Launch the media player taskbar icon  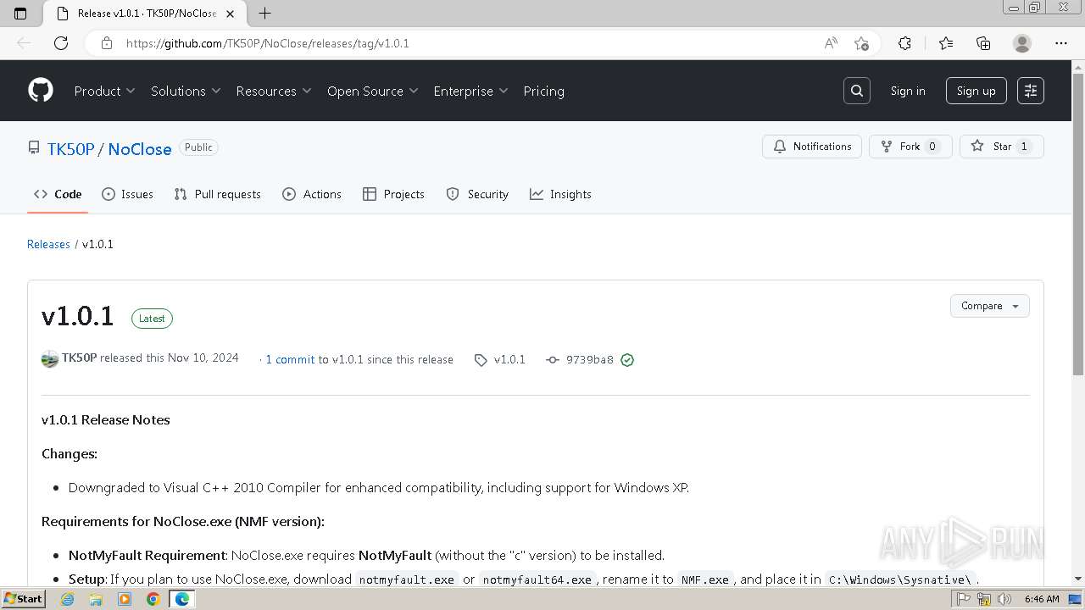point(125,599)
